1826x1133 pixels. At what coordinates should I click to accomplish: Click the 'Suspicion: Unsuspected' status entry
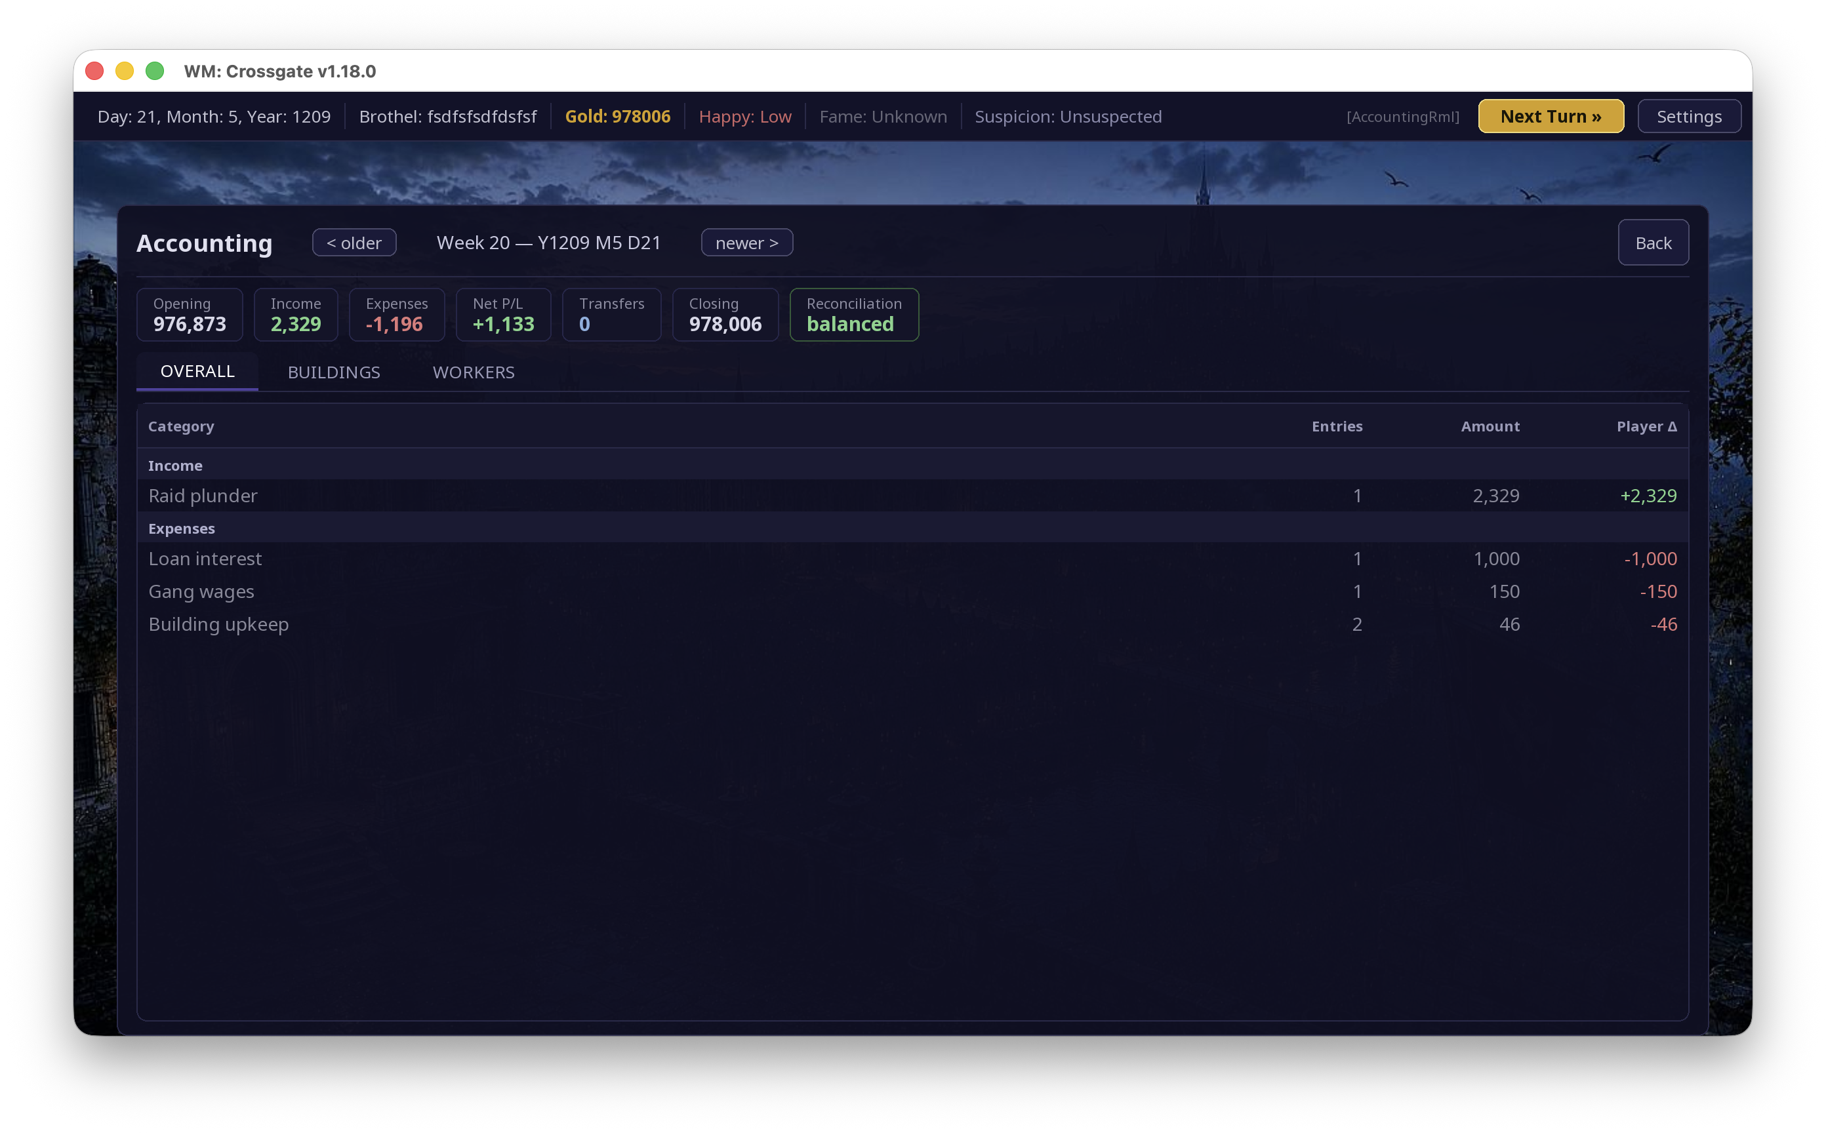1068,116
